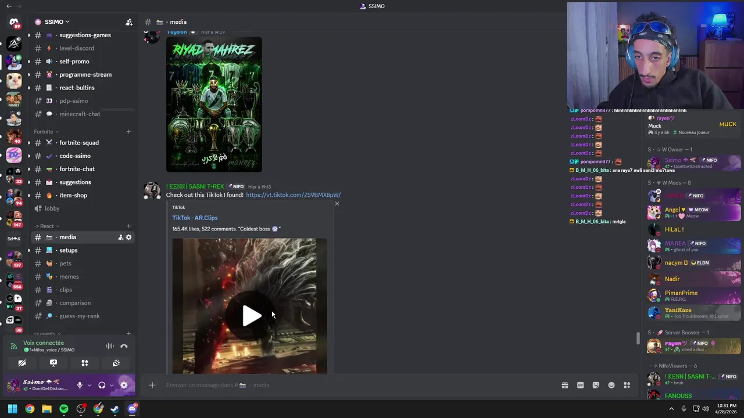The width and height of the screenshot is (744, 418).
Task: Open the emoji picker
Action: click(611, 385)
